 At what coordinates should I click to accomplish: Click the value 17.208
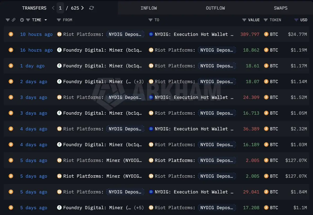tap(251, 208)
